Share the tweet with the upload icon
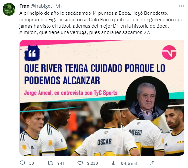Screen dimensions: 188x168 click(153, 163)
